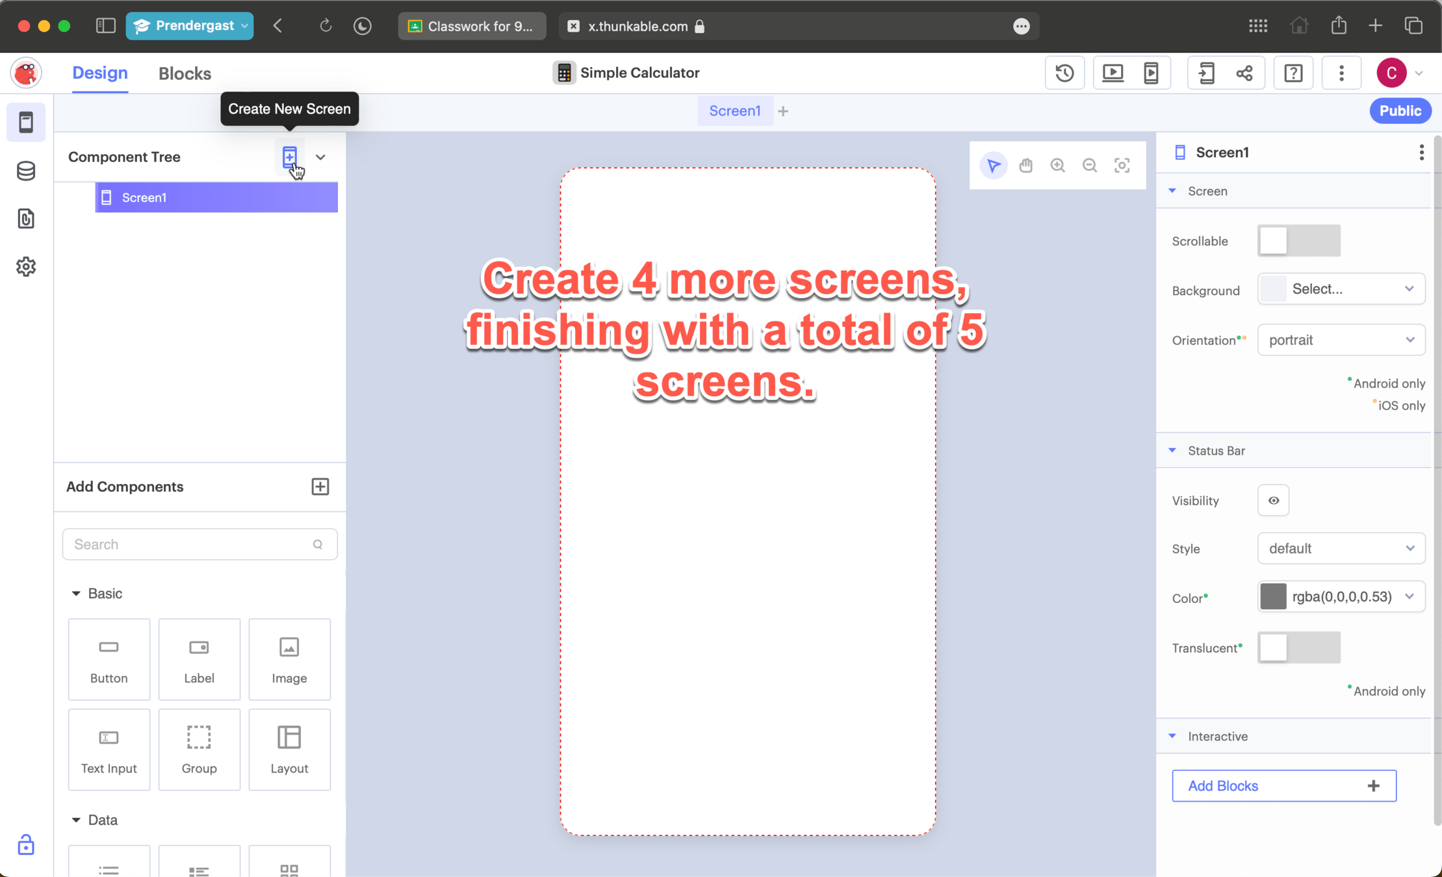Open the Orientation portrait dropdown
Viewport: 1442px width, 877px height.
[x=1341, y=340]
